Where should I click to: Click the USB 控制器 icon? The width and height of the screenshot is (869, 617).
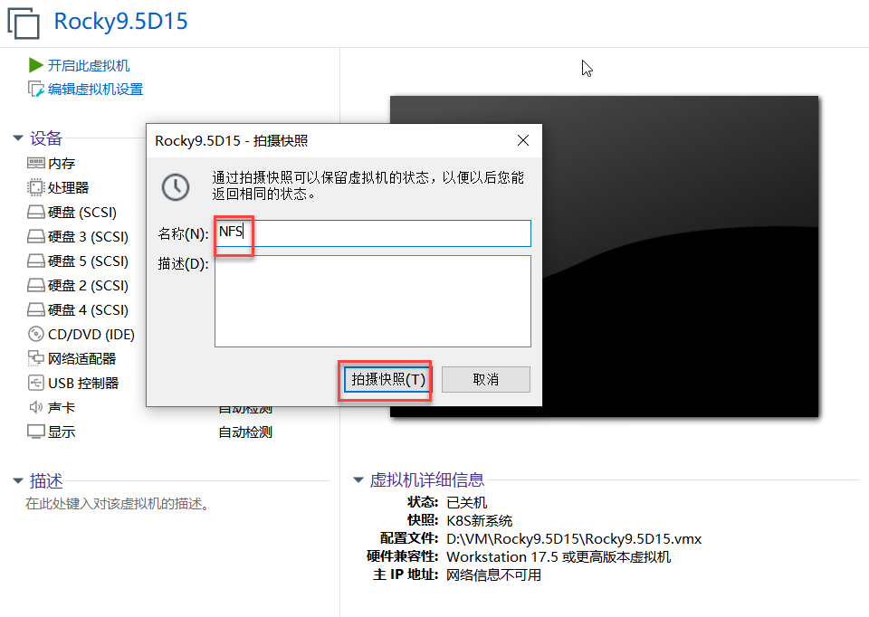[x=36, y=384]
